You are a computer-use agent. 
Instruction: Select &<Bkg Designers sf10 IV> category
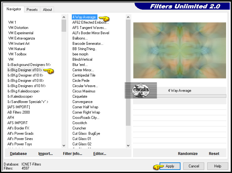coord(27,86)
